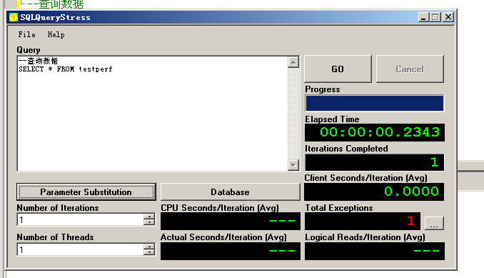
Task: Click inside the Query text area
Action: [153, 114]
